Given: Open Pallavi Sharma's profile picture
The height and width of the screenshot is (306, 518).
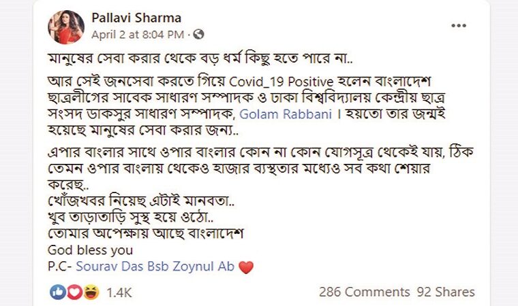Looking at the screenshot, I should pyautogui.click(x=66, y=27).
